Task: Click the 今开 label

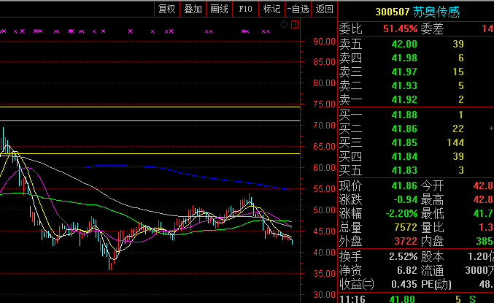Action: (x=432, y=185)
